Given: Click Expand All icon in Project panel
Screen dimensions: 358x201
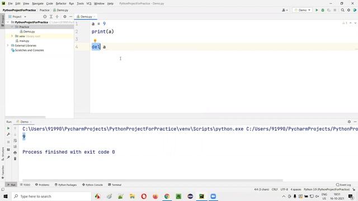Looking at the screenshot, I should [51, 17].
